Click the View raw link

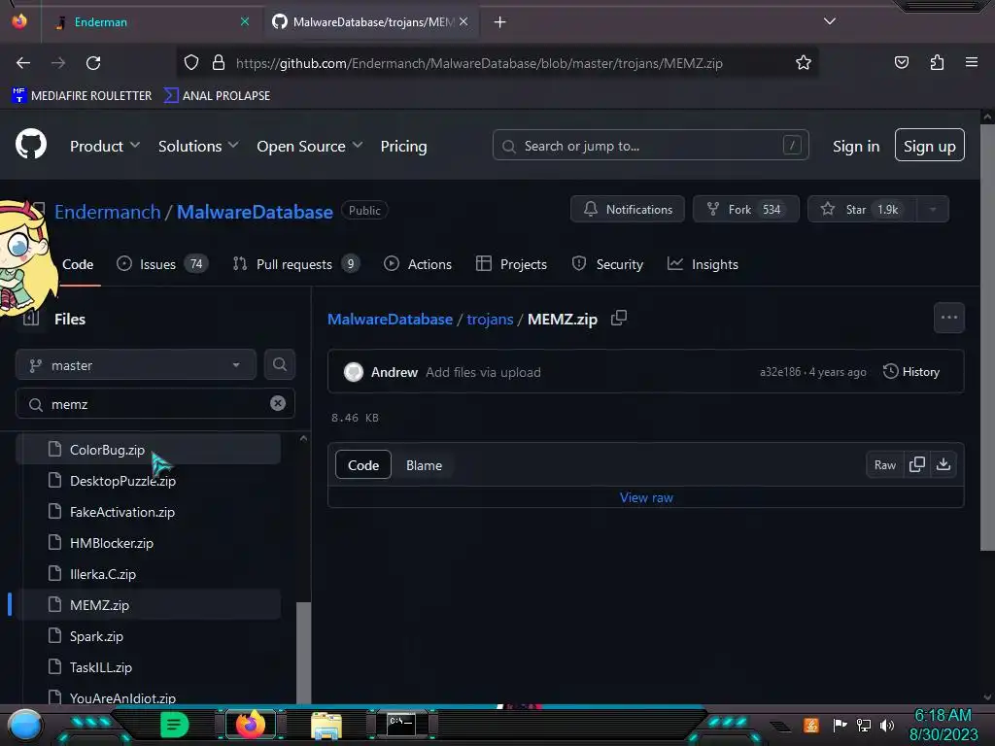coord(646,497)
